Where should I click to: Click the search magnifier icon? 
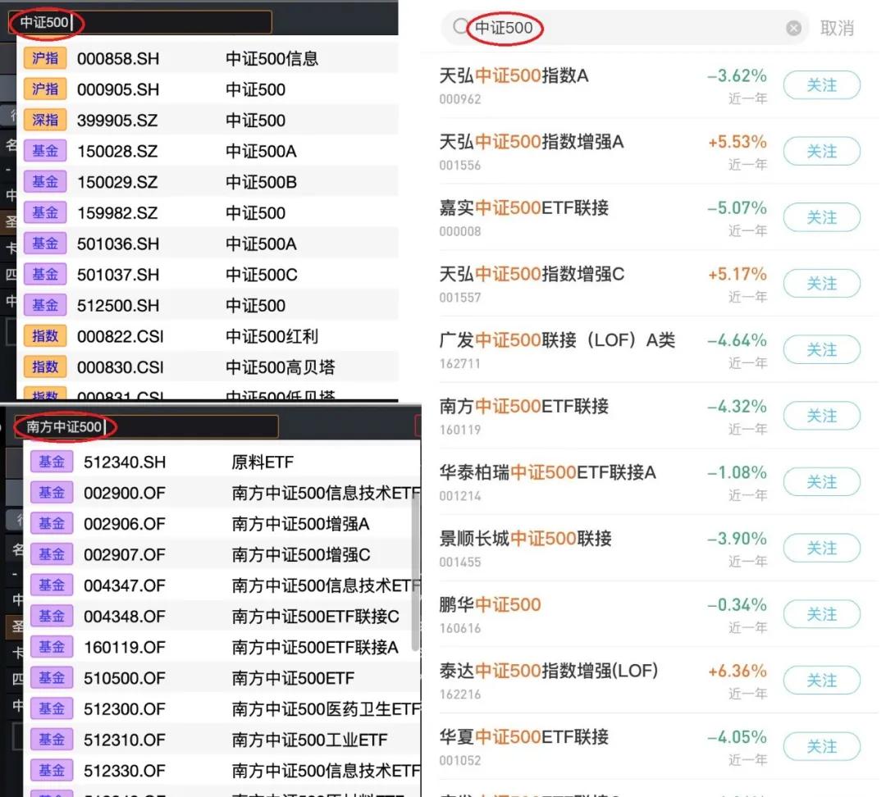[x=459, y=27]
